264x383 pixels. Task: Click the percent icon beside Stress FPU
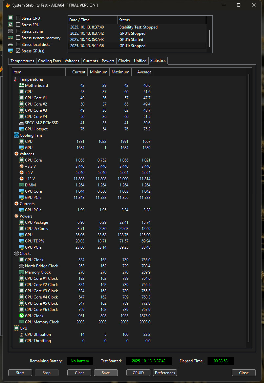(10, 25)
